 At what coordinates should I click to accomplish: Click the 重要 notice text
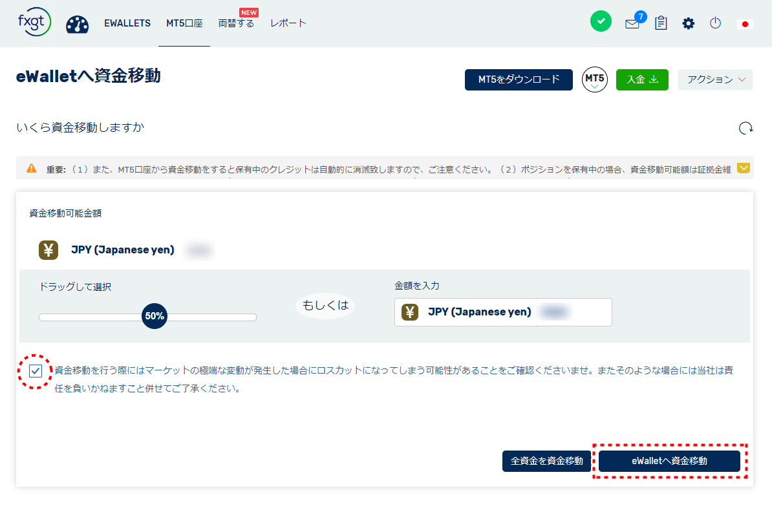pyautogui.click(x=389, y=169)
